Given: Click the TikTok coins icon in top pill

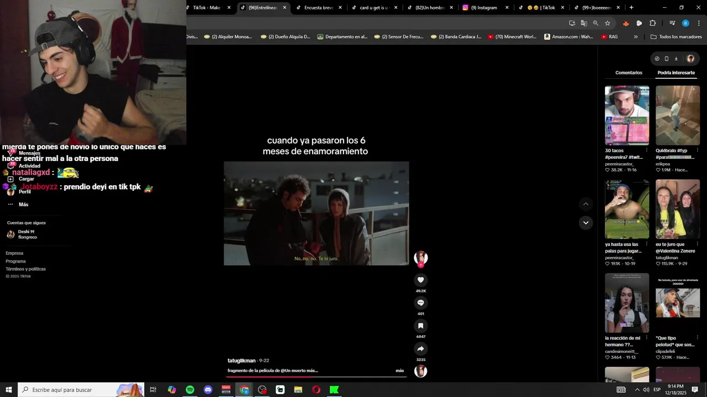Looking at the screenshot, I should 657,58.
